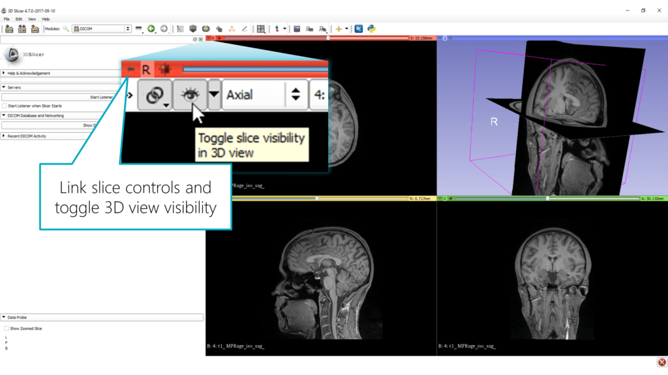Screen dimensions: 668x375
Task: Click the Load DICOM toolbar icon
Action: coord(22,29)
